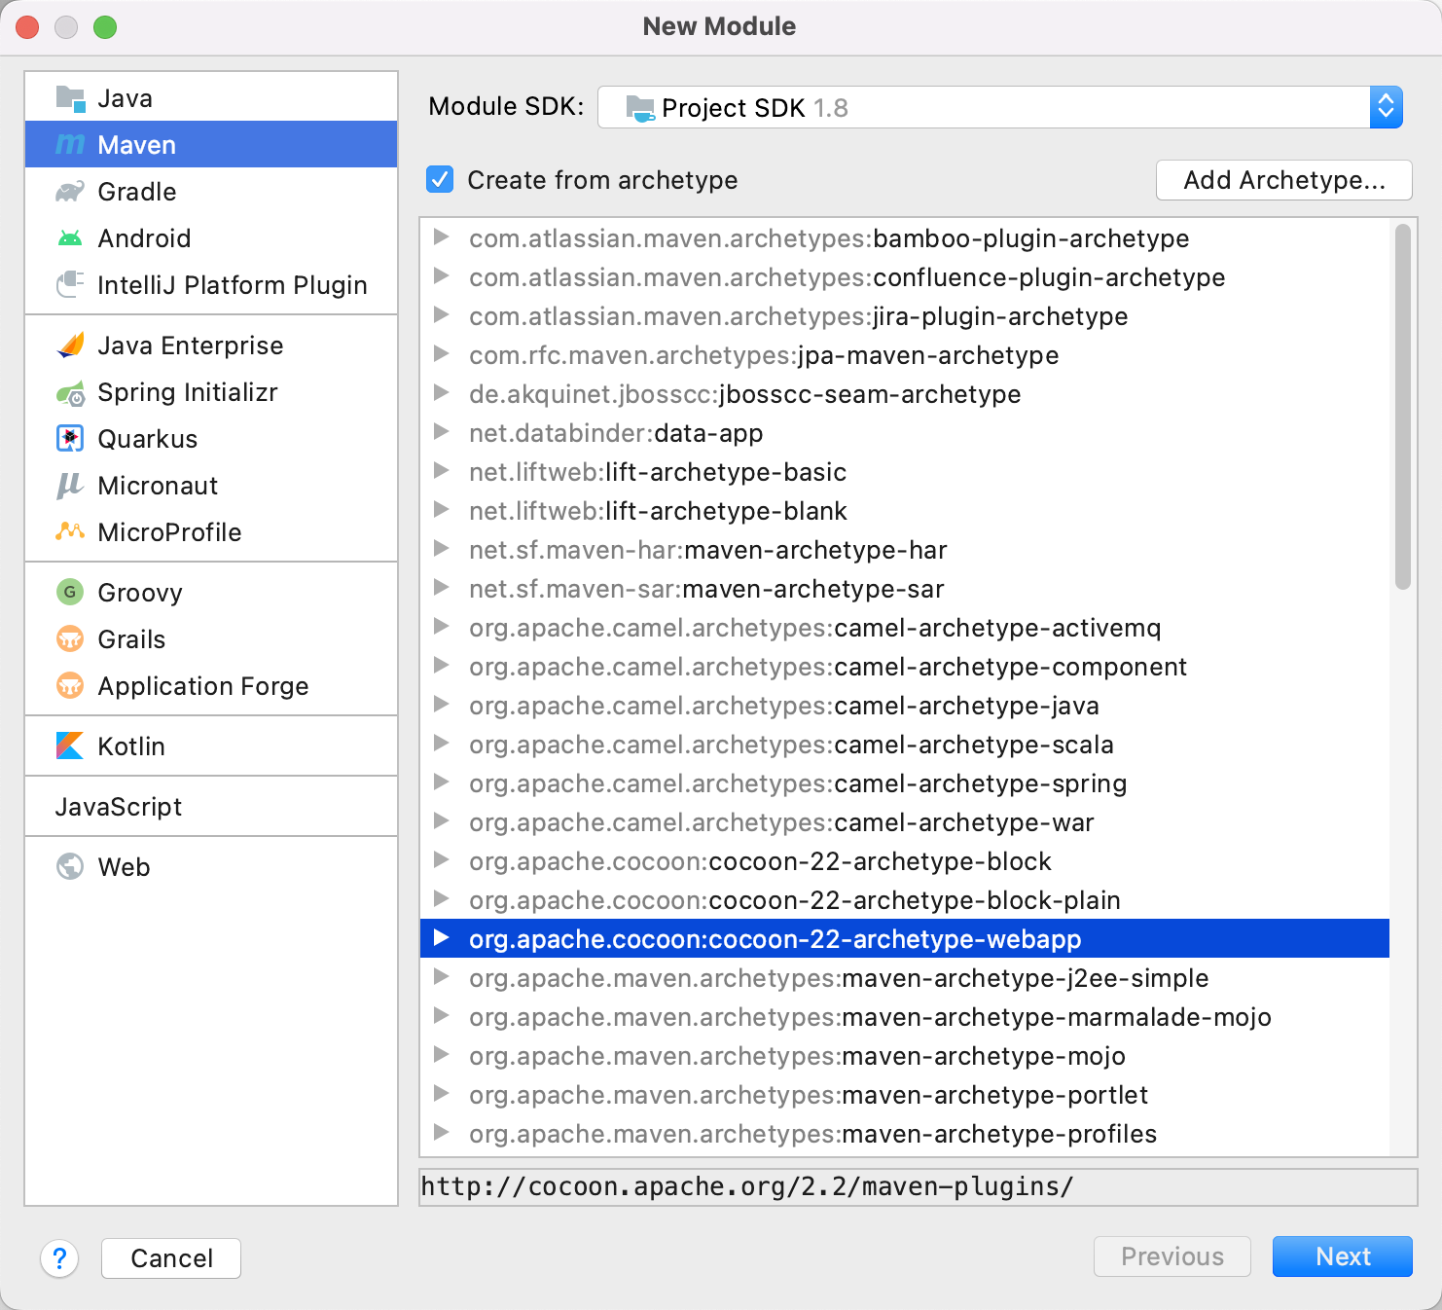Image resolution: width=1442 pixels, height=1310 pixels.
Task: Click the Cancel button
Action: [x=171, y=1258]
